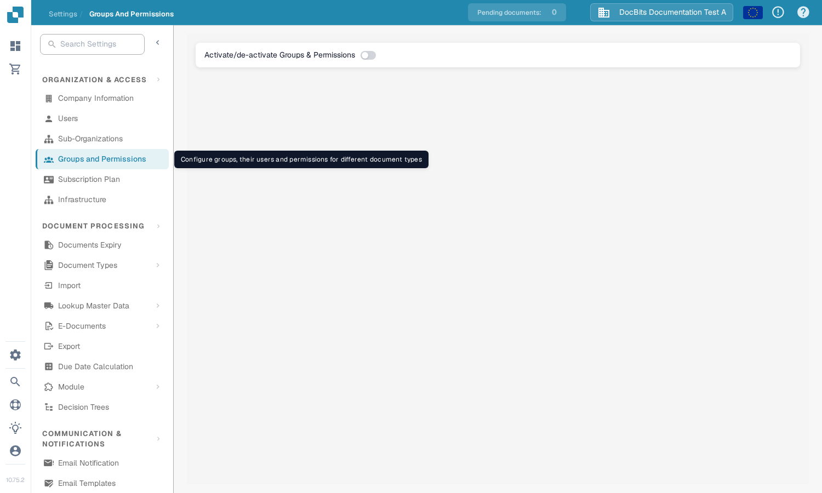Viewport: 822px width, 493px height.
Task: Click the Email Notification envelope icon
Action: click(49, 463)
